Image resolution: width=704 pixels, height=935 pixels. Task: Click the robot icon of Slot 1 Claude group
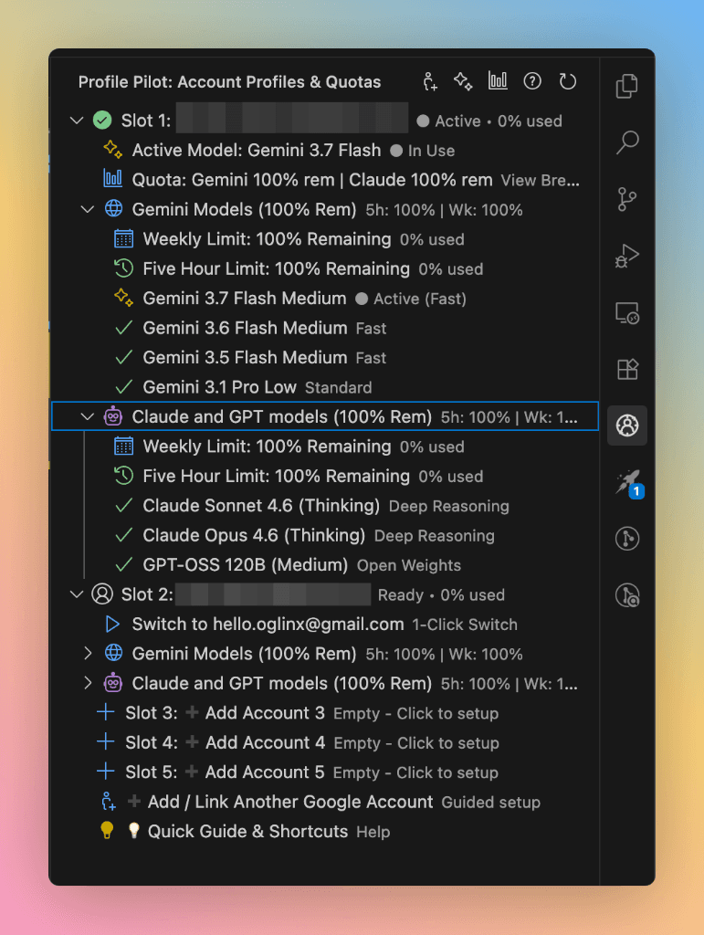click(113, 416)
